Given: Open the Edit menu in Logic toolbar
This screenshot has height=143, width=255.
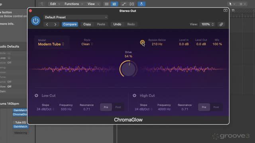Looking at the screenshot, I should [55, 4].
